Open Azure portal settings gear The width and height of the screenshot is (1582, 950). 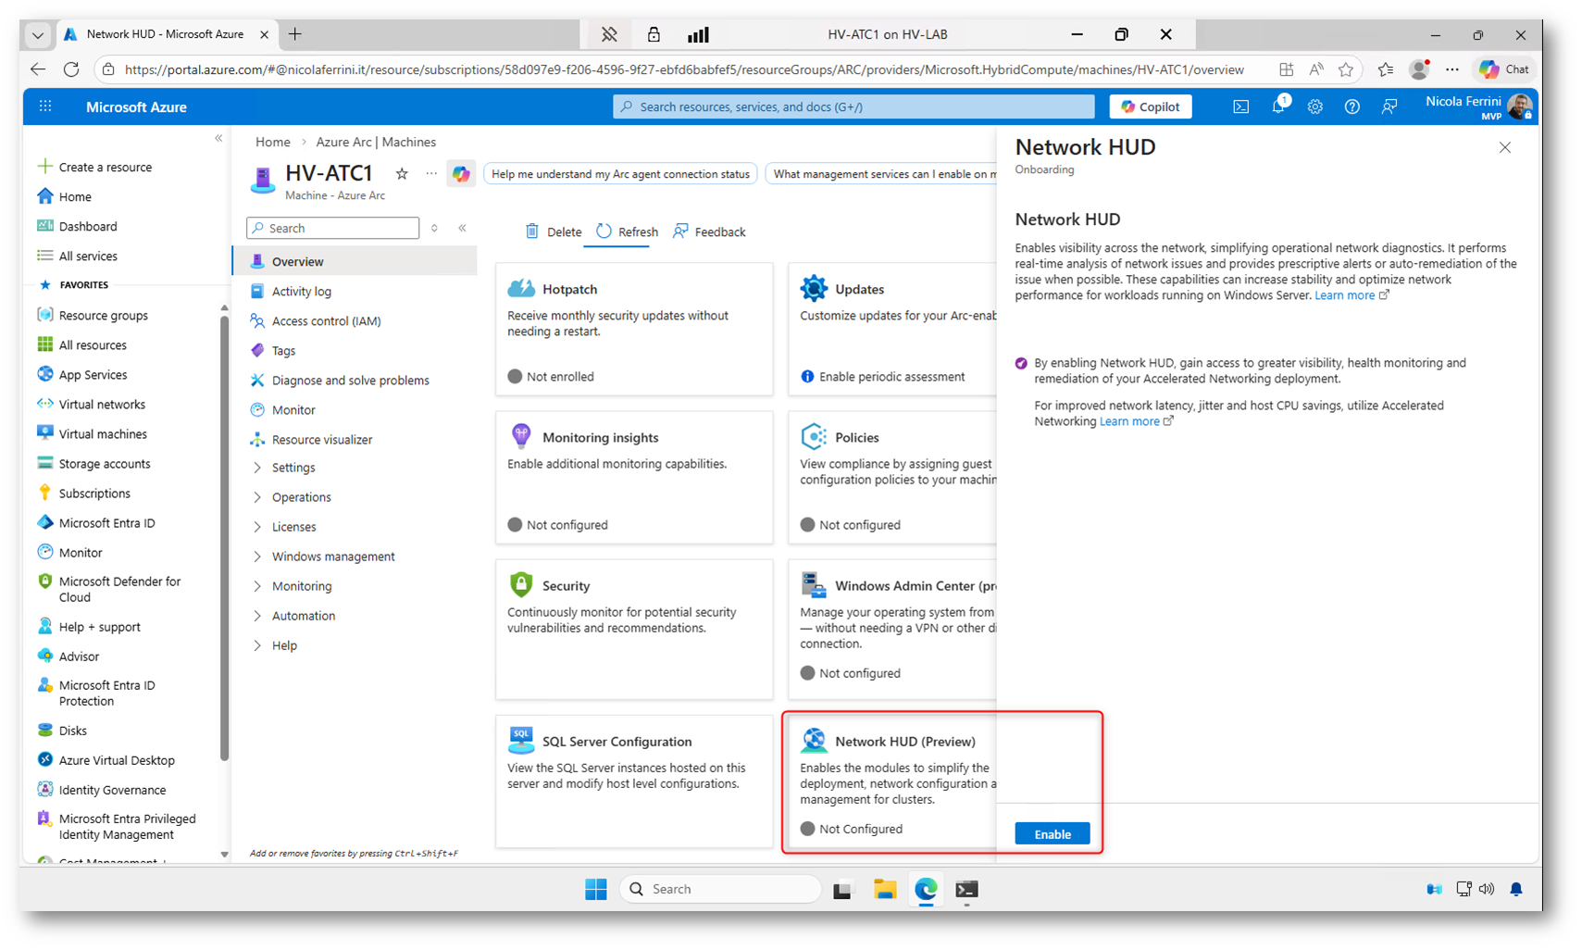1315,106
